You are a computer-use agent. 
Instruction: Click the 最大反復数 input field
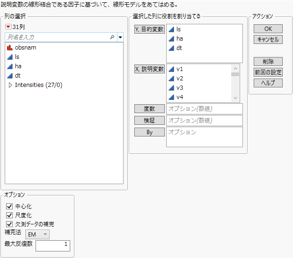53,246
